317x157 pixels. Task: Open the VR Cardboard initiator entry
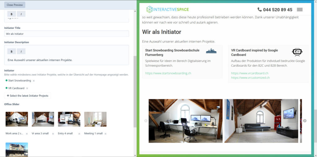16,88
